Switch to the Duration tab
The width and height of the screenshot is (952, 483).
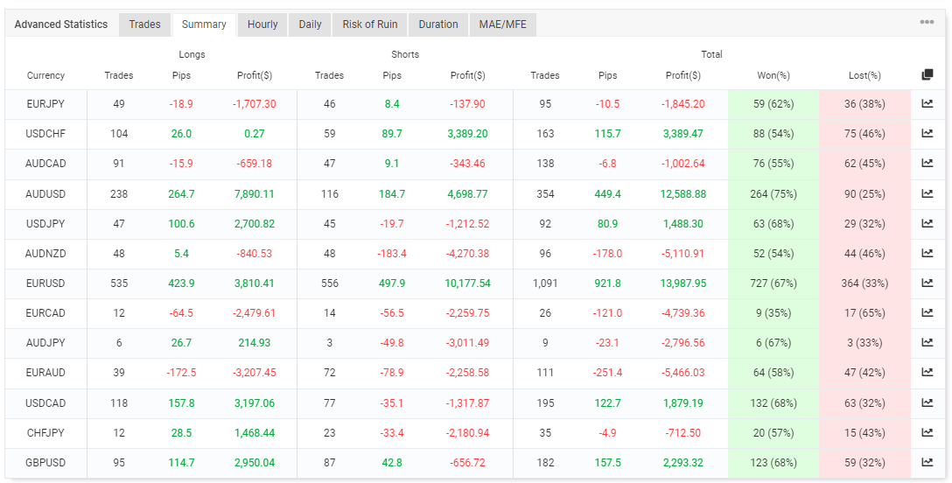tap(438, 24)
